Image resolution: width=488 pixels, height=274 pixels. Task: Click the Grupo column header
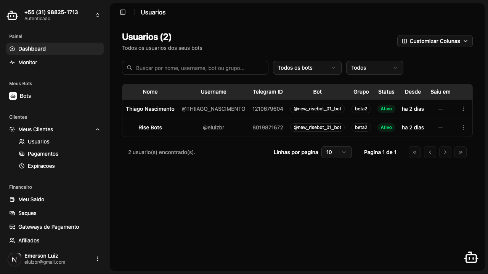click(x=361, y=92)
